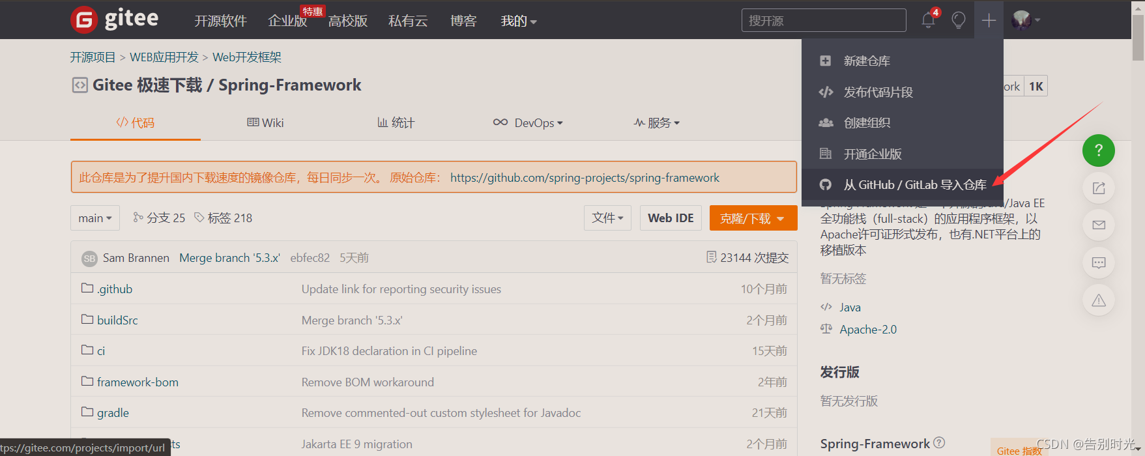1145x456 pixels.
Task: Open commit 'Update link for reporting security issues'
Action: tap(401, 289)
